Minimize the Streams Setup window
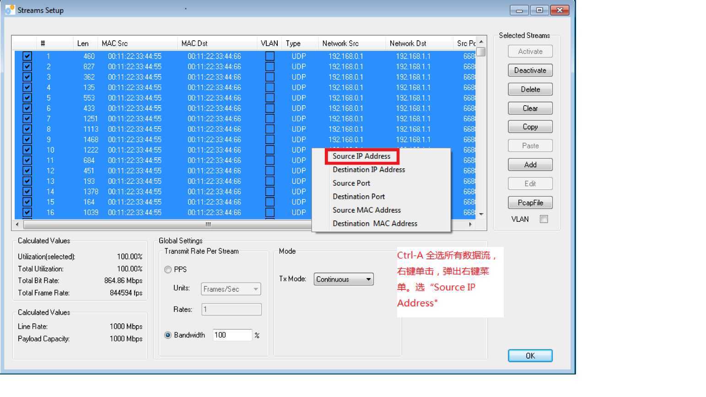Viewport: 706px width, 397px height. 519,10
